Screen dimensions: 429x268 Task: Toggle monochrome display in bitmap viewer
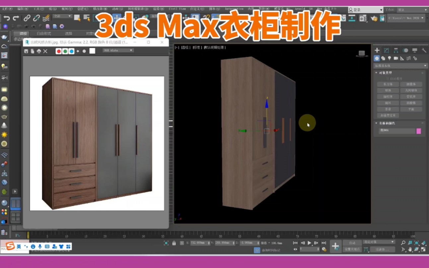(84, 51)
